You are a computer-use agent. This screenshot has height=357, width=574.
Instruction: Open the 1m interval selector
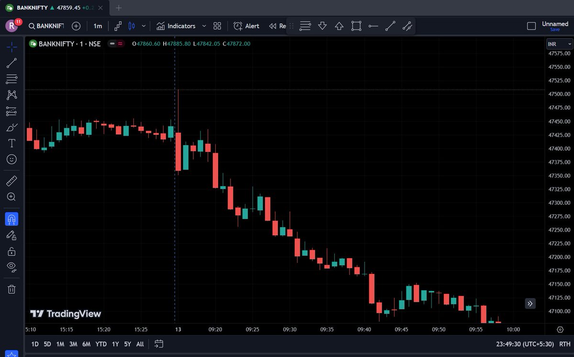[x=98, y=26]
